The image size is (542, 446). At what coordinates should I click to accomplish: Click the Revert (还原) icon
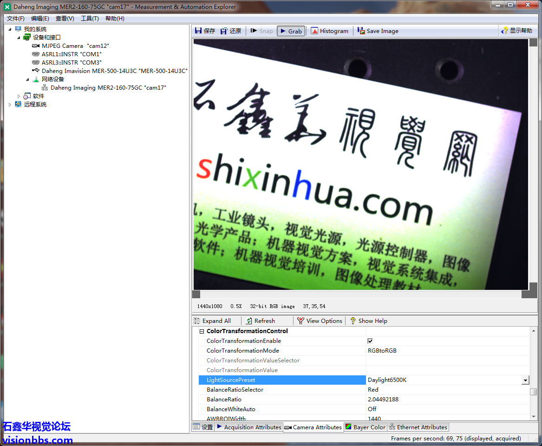[x=224, y=31]
